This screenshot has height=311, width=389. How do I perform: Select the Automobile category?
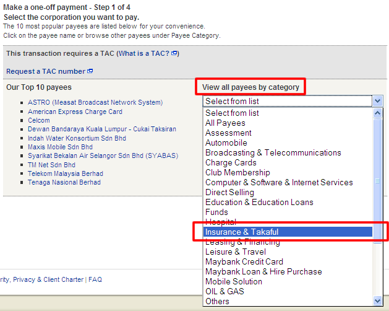point(288,143)
